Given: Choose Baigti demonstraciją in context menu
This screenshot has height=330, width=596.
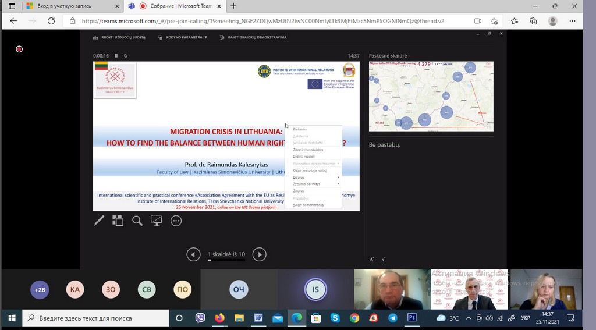Looking at the screenshot, I should 308,205.
